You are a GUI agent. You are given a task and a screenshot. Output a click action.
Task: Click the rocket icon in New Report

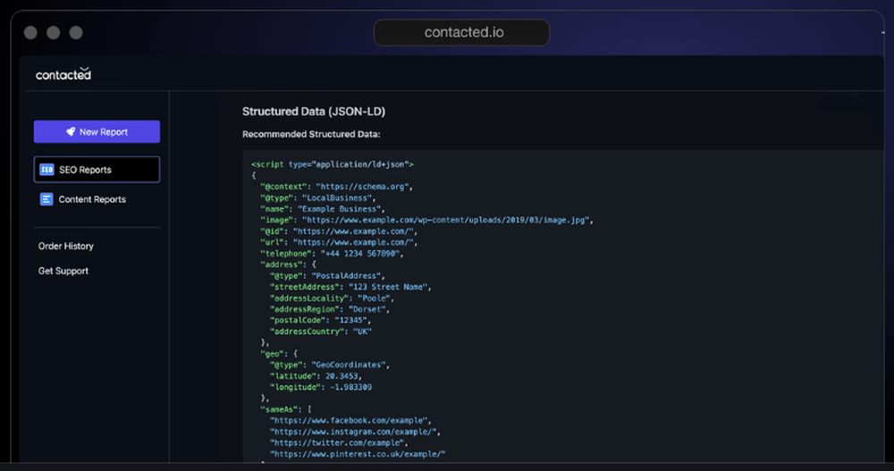point(71,131)
